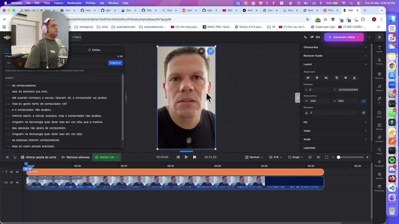This screenshot has width=399, height=224.
Task: Mute the preview volume
Action: tap(318, 157)
